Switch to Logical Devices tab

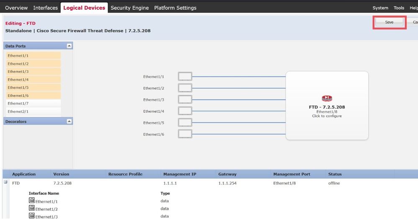click(84, 8)
